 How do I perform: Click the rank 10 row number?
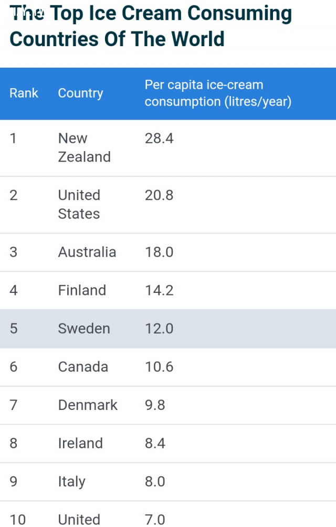[17, 519]
